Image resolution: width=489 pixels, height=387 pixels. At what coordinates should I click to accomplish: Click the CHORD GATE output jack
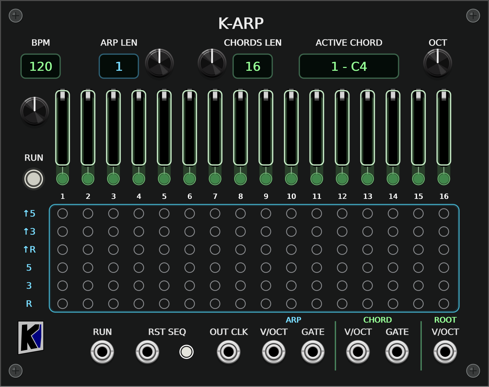tap(397, 352)
